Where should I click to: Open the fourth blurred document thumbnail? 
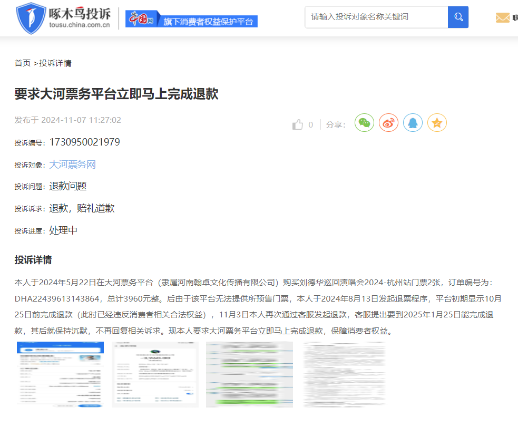click(344, 374)
